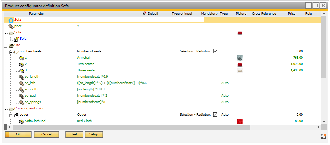The image size is (330, 145).
Task: Click the Three-seater sofa picture icon
Action: pyautogui.click(x=240, y=70)
